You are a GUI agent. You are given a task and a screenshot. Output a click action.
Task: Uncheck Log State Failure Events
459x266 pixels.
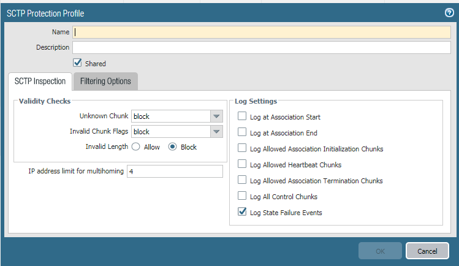[242, 213]
